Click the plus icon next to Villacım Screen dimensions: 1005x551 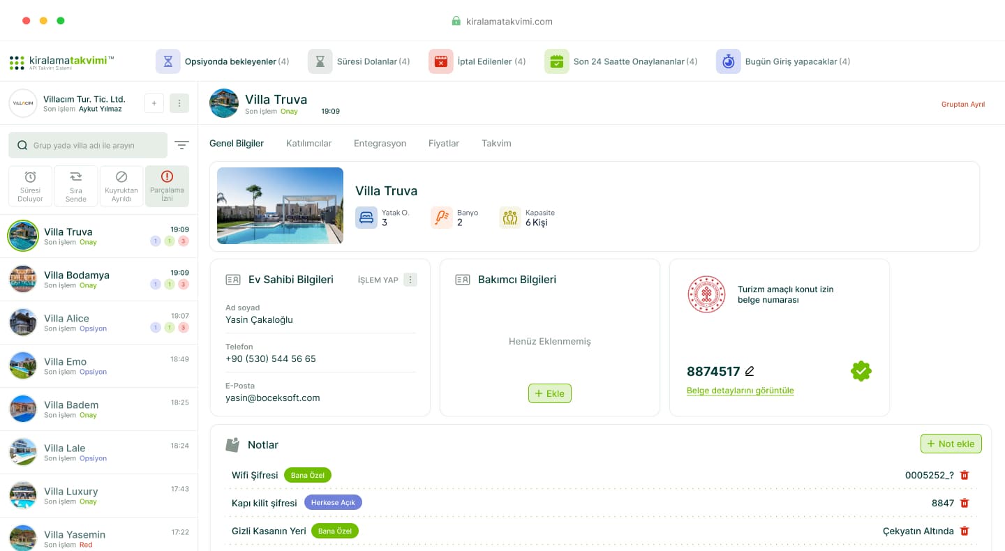pos(154,103)
